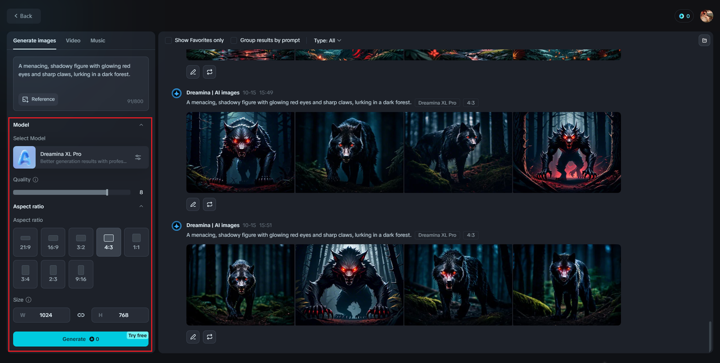Select the 3:4 aspect ratio
This screenshot has width=720, height=363.
(25, 274)
